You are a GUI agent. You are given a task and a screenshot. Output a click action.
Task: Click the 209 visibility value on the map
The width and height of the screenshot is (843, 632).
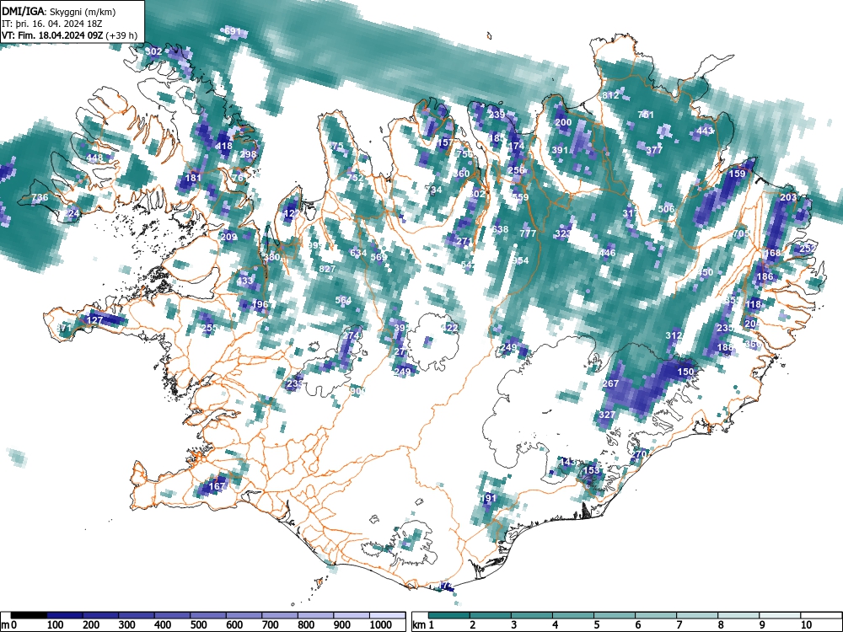point(229,237)
